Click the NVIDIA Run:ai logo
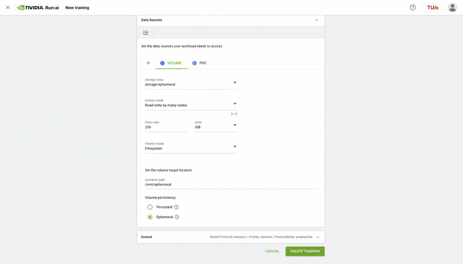This screenshot has height=264, width=463. pyautogui.click(x=38, y=8)
